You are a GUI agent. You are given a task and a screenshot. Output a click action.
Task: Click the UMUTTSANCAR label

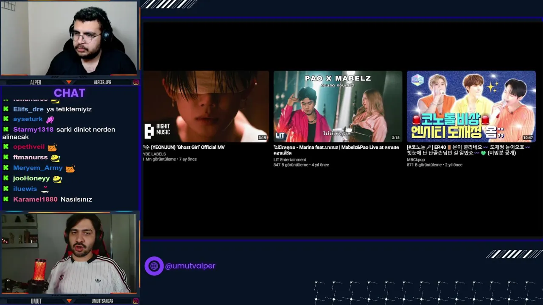click(x=103, y=301)
